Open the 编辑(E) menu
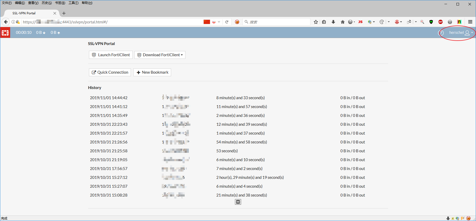This screenshot has height=221, width=476. pyautogui.click(x=20, y=3)
